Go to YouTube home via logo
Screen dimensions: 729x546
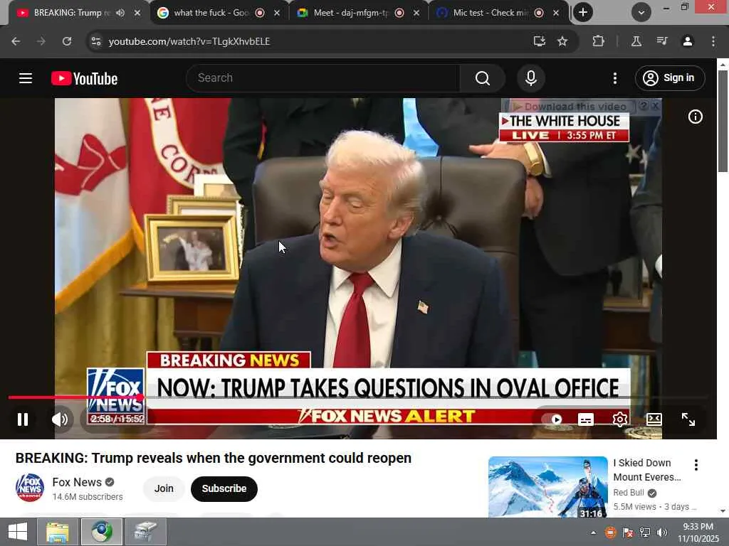pyautogui.click(x=84, y=78)
